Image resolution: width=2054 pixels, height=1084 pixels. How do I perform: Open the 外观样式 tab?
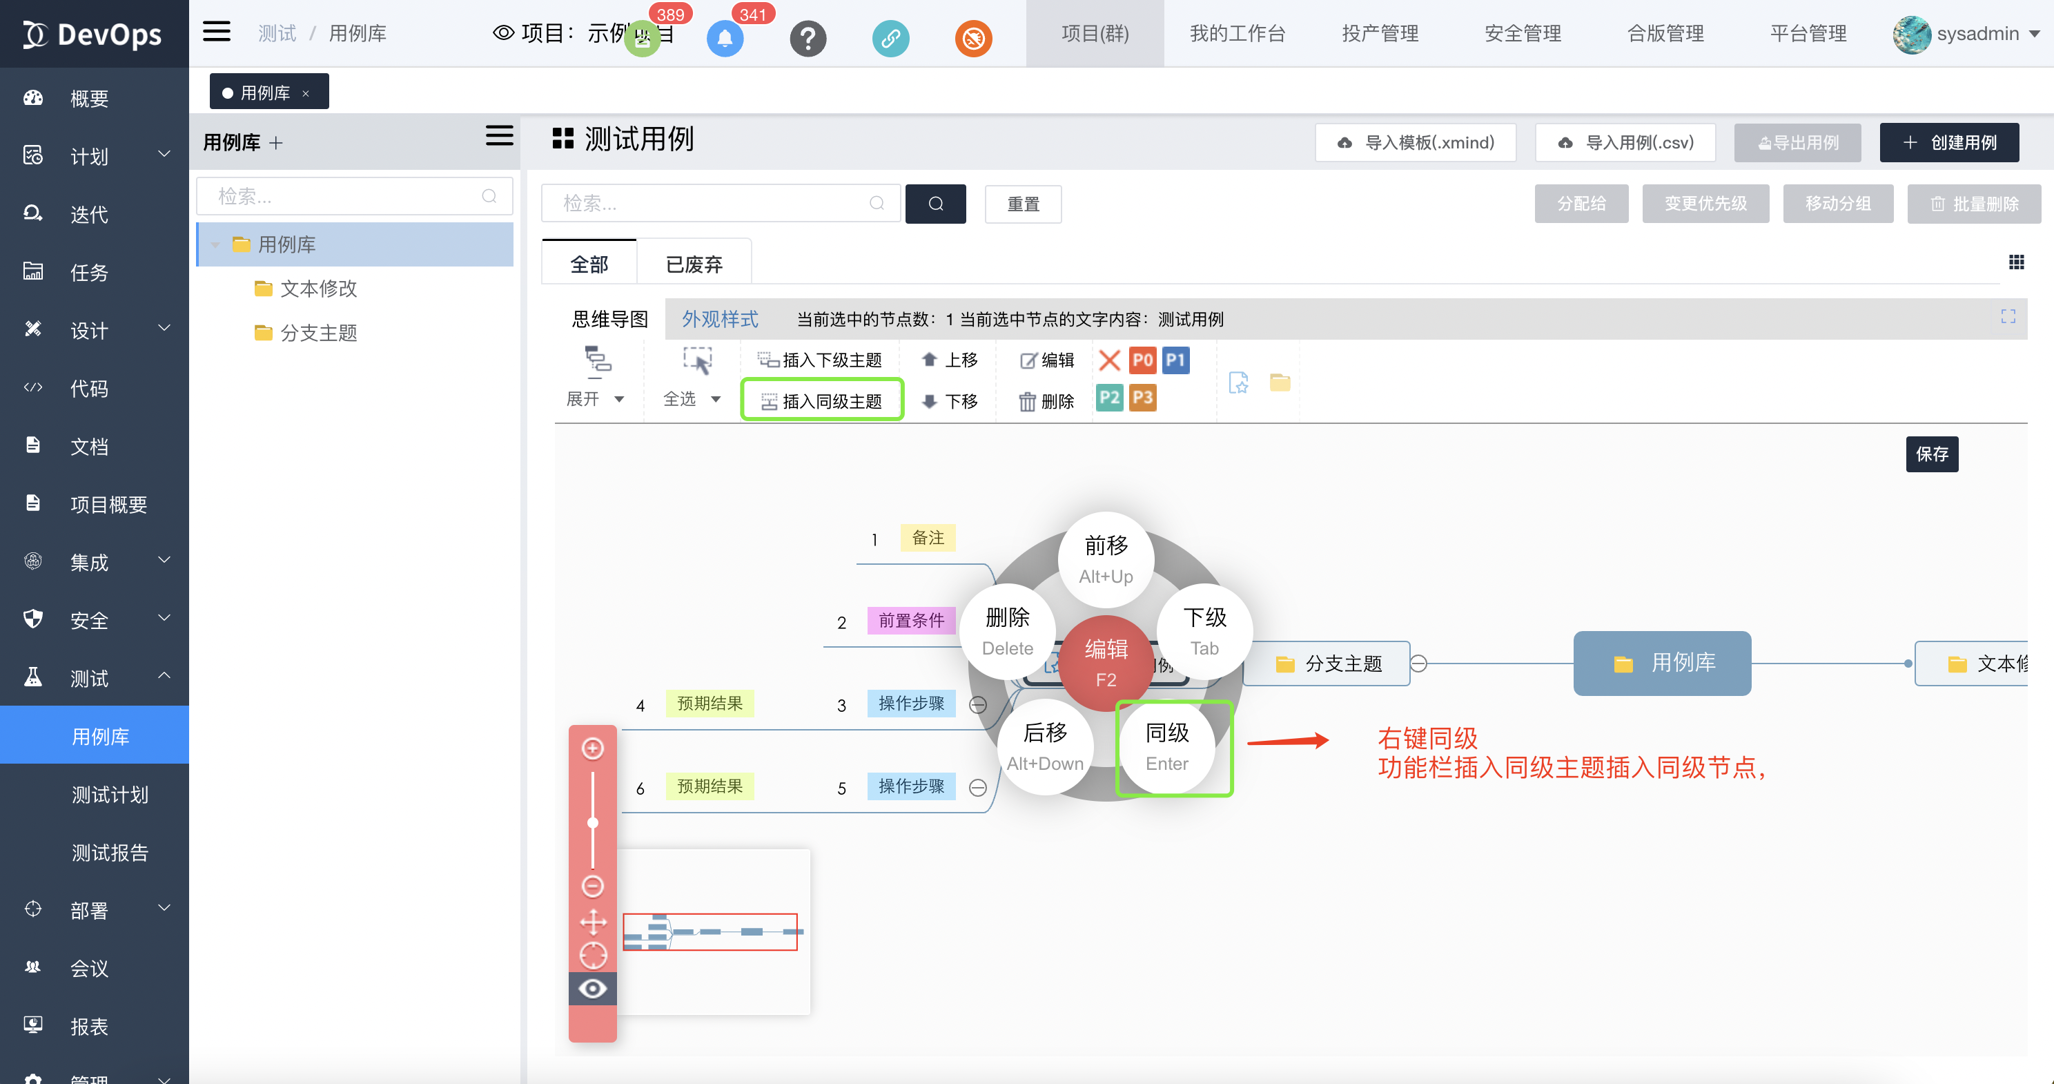[x=719, y=319]
